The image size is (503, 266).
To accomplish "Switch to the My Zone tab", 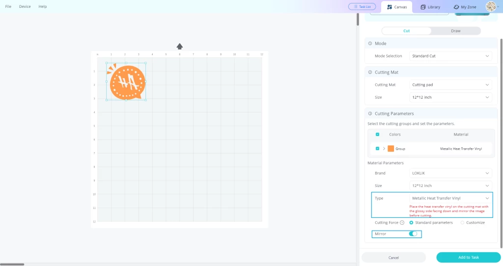I will tap(465, 7).
